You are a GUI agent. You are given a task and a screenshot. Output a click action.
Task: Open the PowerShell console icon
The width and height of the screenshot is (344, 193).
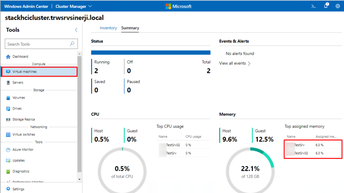click(313, 6)
